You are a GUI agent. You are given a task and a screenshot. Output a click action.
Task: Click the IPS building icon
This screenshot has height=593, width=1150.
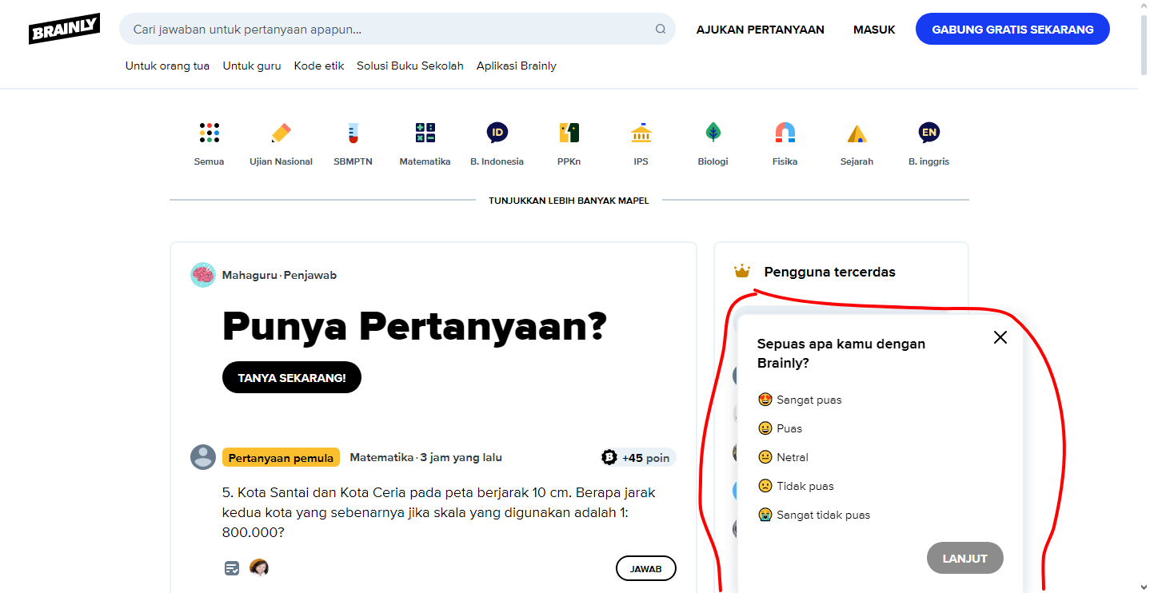point(641,133)
